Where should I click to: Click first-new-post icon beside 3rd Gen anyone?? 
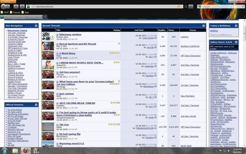click(58, 72)
